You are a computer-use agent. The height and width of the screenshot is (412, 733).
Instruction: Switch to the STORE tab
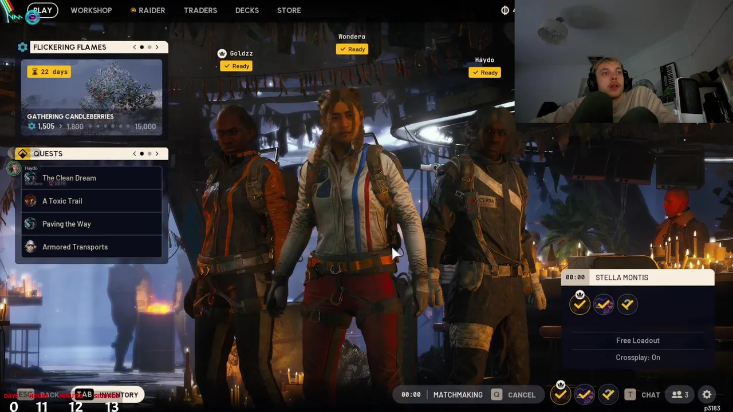pos(289,10)
